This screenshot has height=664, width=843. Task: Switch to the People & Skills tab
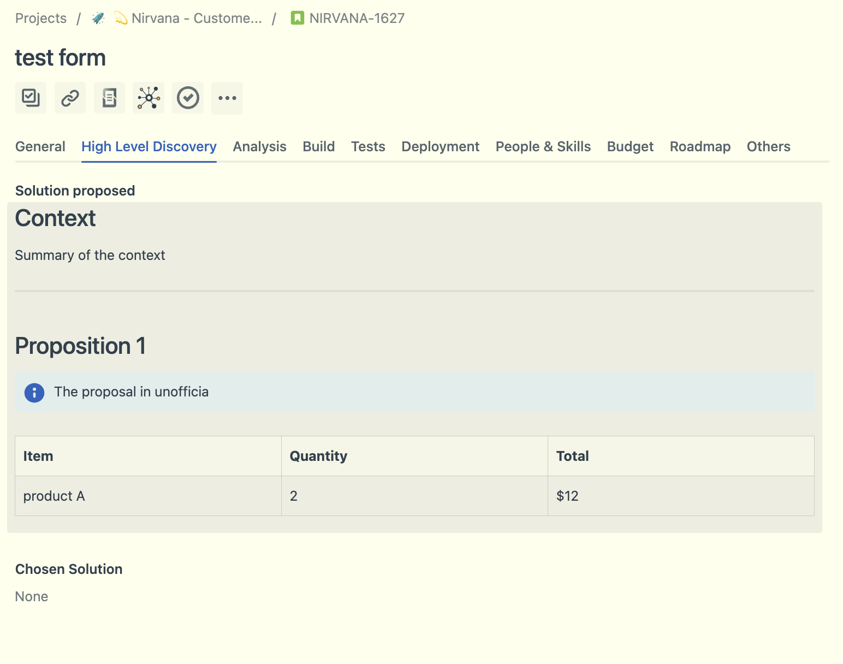click(x=543, y=146)
